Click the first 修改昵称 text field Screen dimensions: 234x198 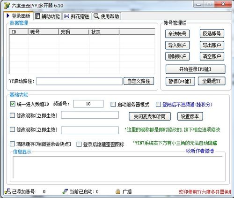click(90, 115)
